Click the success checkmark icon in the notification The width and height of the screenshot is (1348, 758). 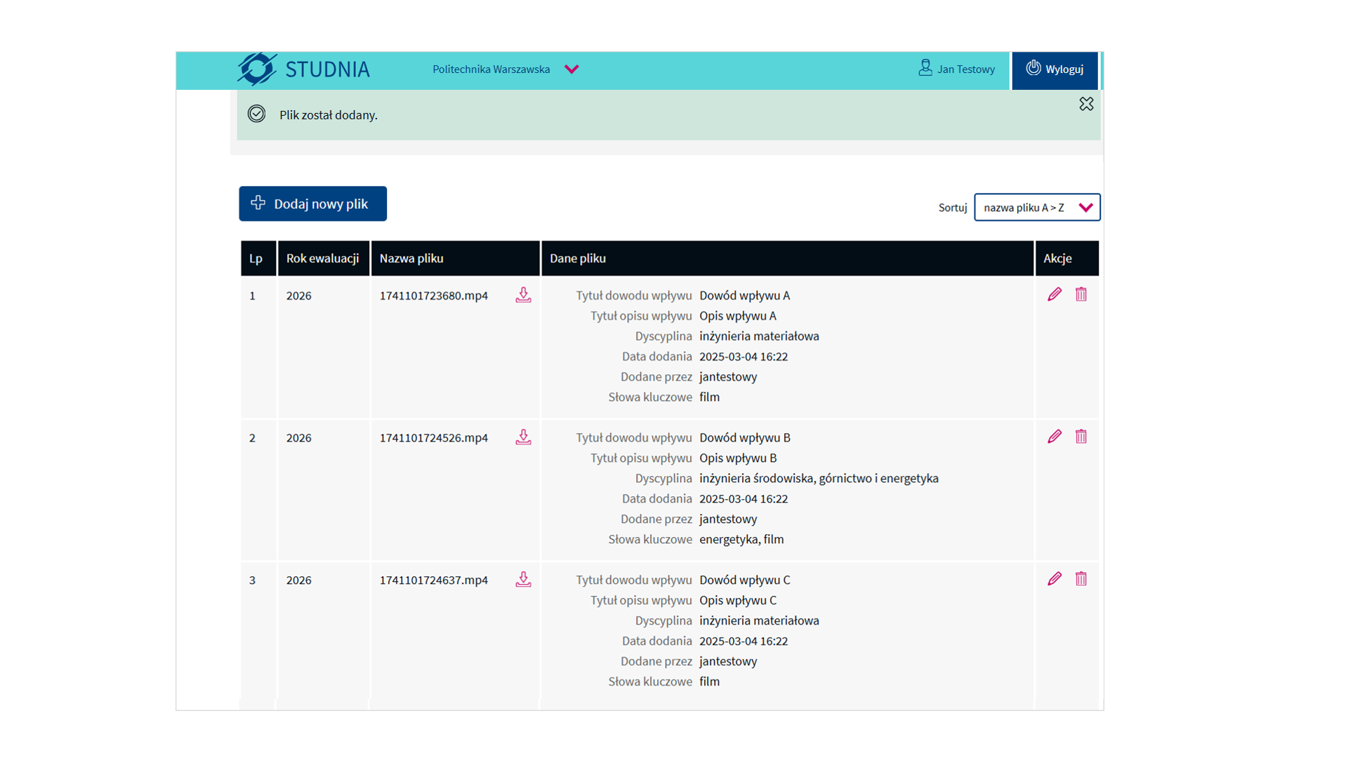[256, 114]
